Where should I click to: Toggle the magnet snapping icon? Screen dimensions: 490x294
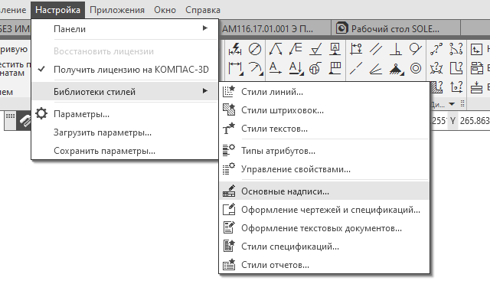click(24, 121)
